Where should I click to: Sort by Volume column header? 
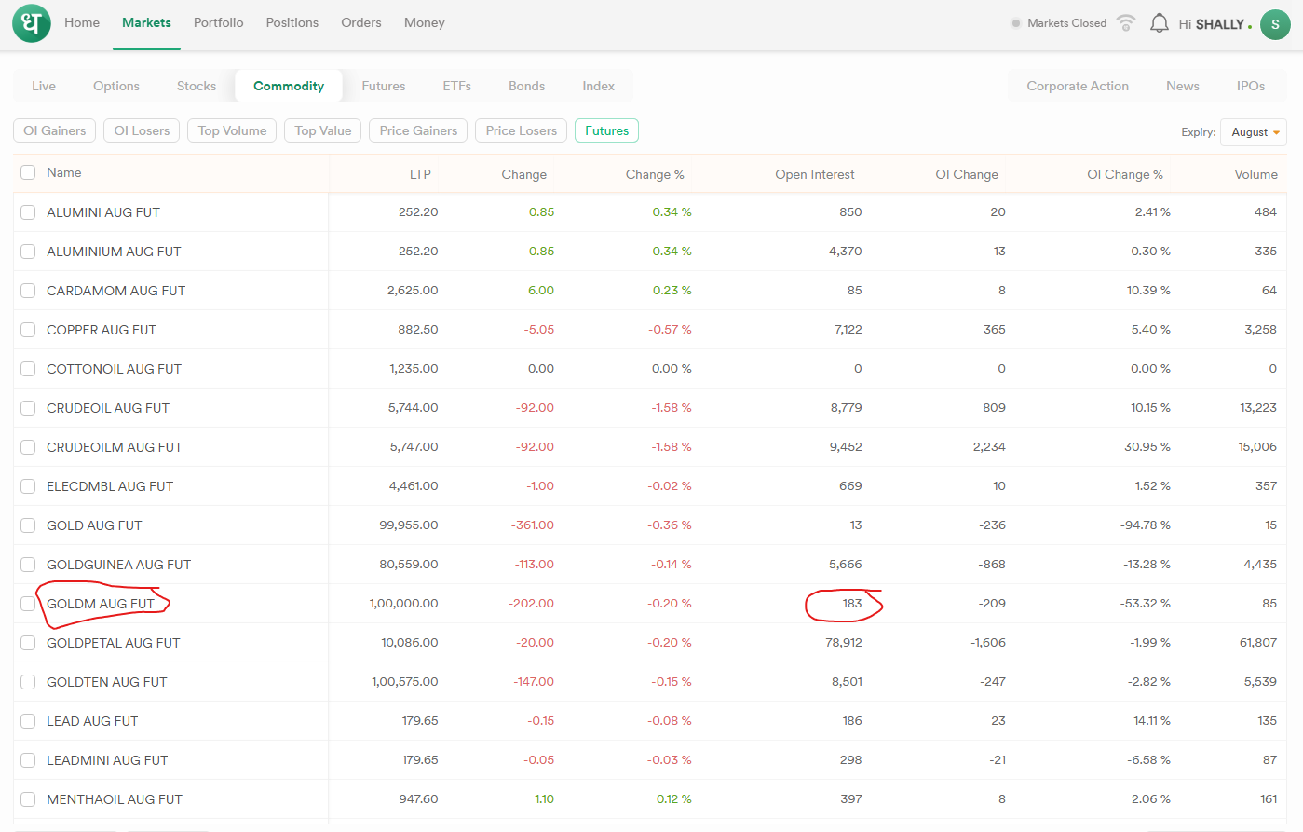[x=1255, y=174]
